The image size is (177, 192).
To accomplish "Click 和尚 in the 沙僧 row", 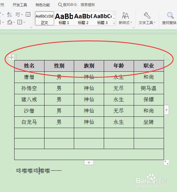I will (149, 111).
